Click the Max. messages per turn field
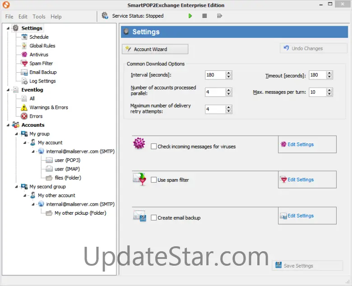 pos(318,92)
